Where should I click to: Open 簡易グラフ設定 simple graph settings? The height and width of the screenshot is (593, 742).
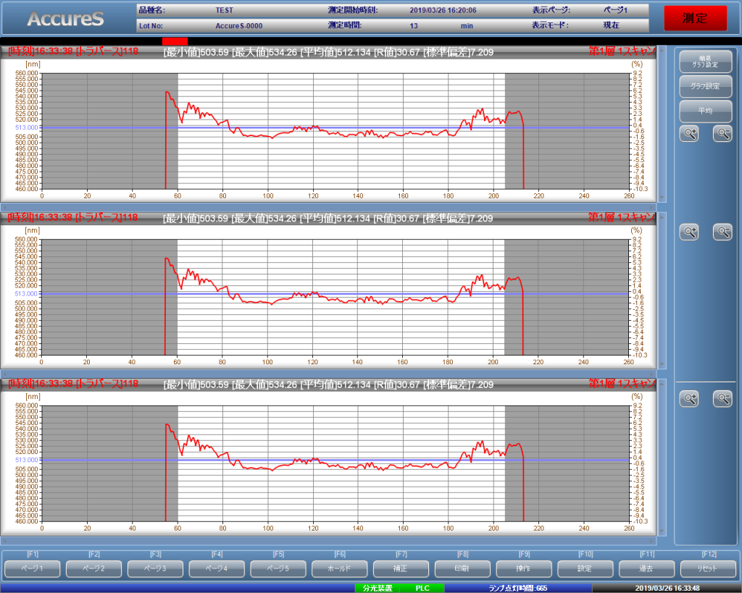coord(706,62)
